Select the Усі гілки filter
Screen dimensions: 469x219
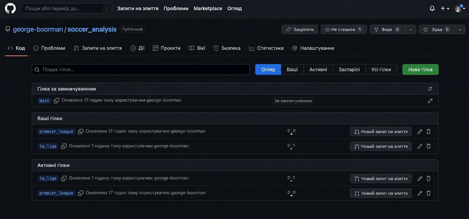click(x=381, y=70)
